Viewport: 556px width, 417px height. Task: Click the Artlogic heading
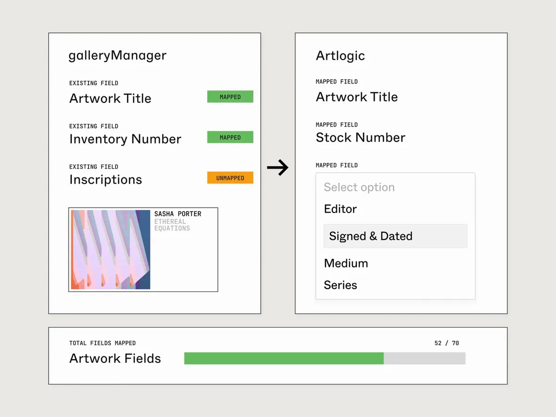pyautogui.click(x=340, y=56)
